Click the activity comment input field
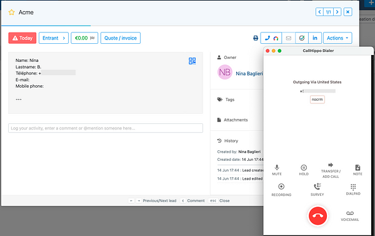This screenshot has height=236, width=375. pyautogui.click(x=106, y=128)
